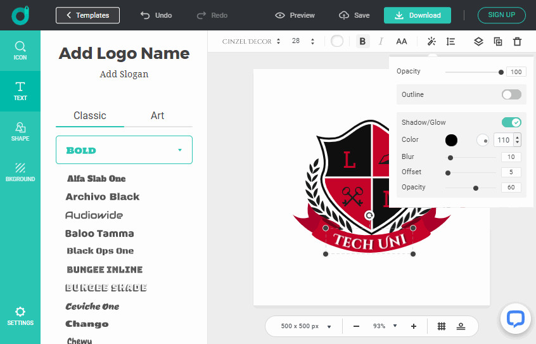The width and height of the screenshot is (536, 344).
Task: Select the Classic tab
Action: pyautogui.click(x=90, y=115)
